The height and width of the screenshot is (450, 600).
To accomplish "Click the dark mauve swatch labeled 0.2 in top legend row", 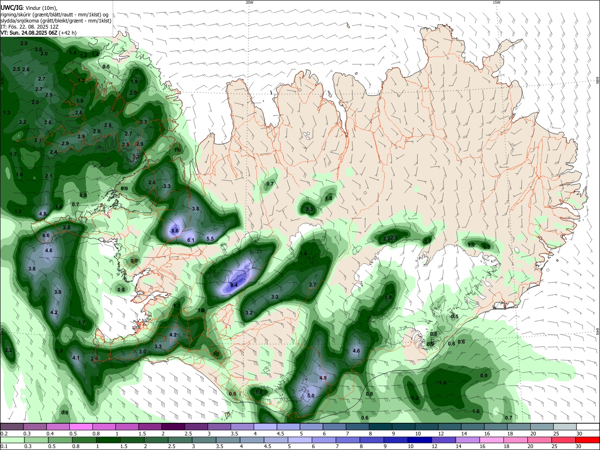I will [x=12, y=427].
